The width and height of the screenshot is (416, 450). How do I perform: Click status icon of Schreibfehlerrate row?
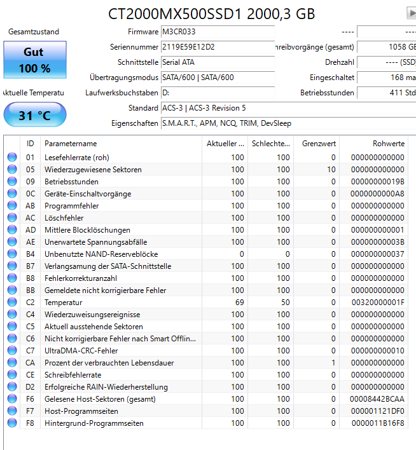click(x=12, y=375)
